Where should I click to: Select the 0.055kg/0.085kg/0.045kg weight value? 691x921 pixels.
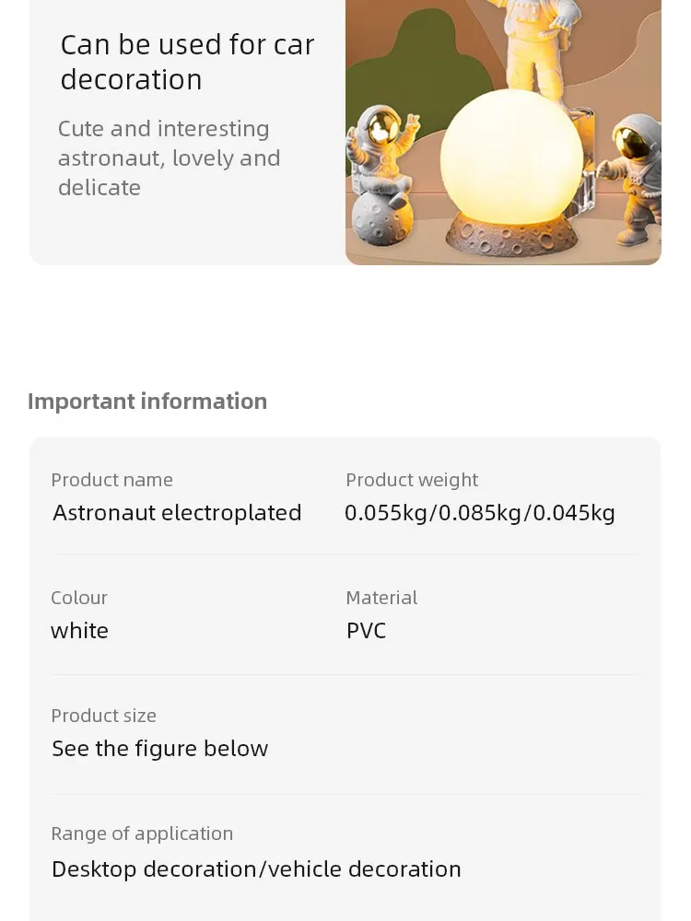(480, 513)
